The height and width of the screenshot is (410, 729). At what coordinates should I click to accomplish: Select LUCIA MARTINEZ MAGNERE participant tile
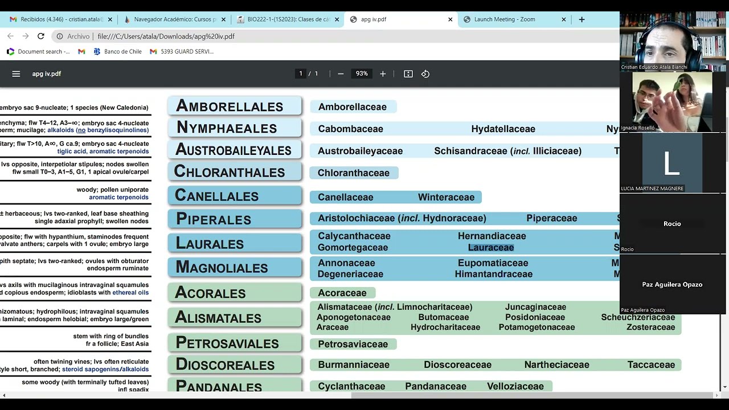pos(672,163)
